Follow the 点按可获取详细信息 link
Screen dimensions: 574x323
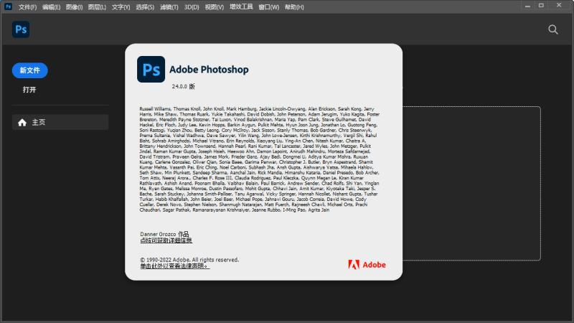(166, 240)
